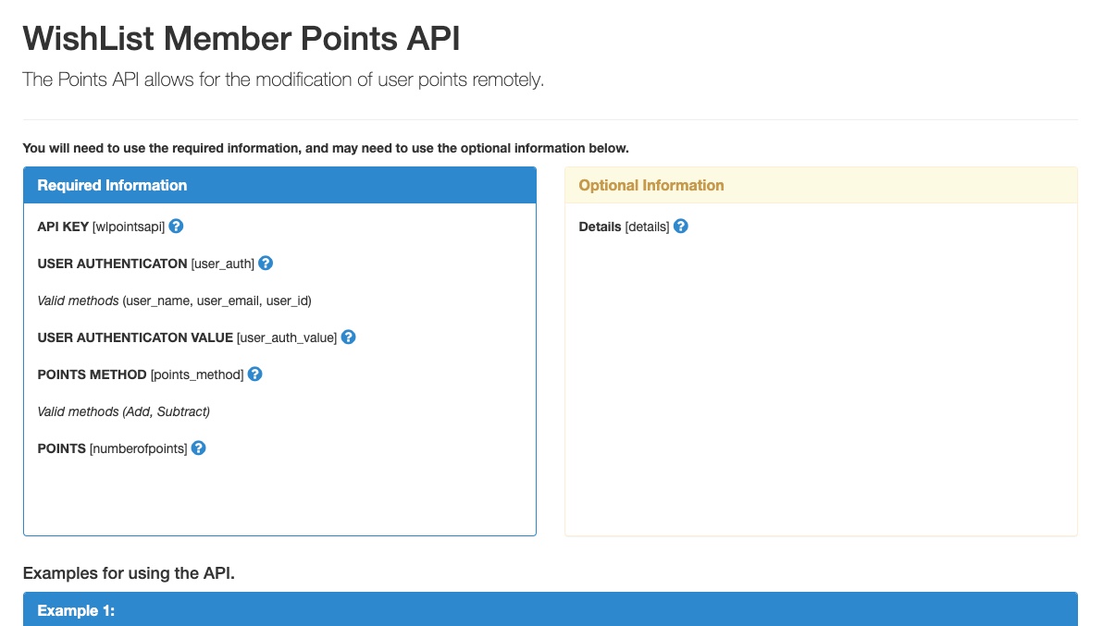
Task: Open help icon for USER AUTHENTICATON VALUE
Action: pyautogui.click(x=349, y=337)
